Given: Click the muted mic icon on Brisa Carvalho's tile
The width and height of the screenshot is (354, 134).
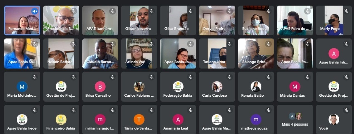Looking at the screenshot, I should 113,77.
